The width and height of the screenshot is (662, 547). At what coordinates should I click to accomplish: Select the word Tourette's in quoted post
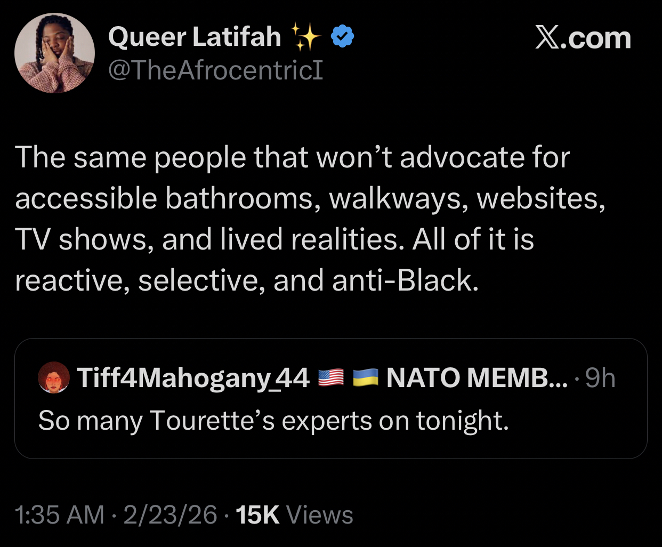point(212,420)
